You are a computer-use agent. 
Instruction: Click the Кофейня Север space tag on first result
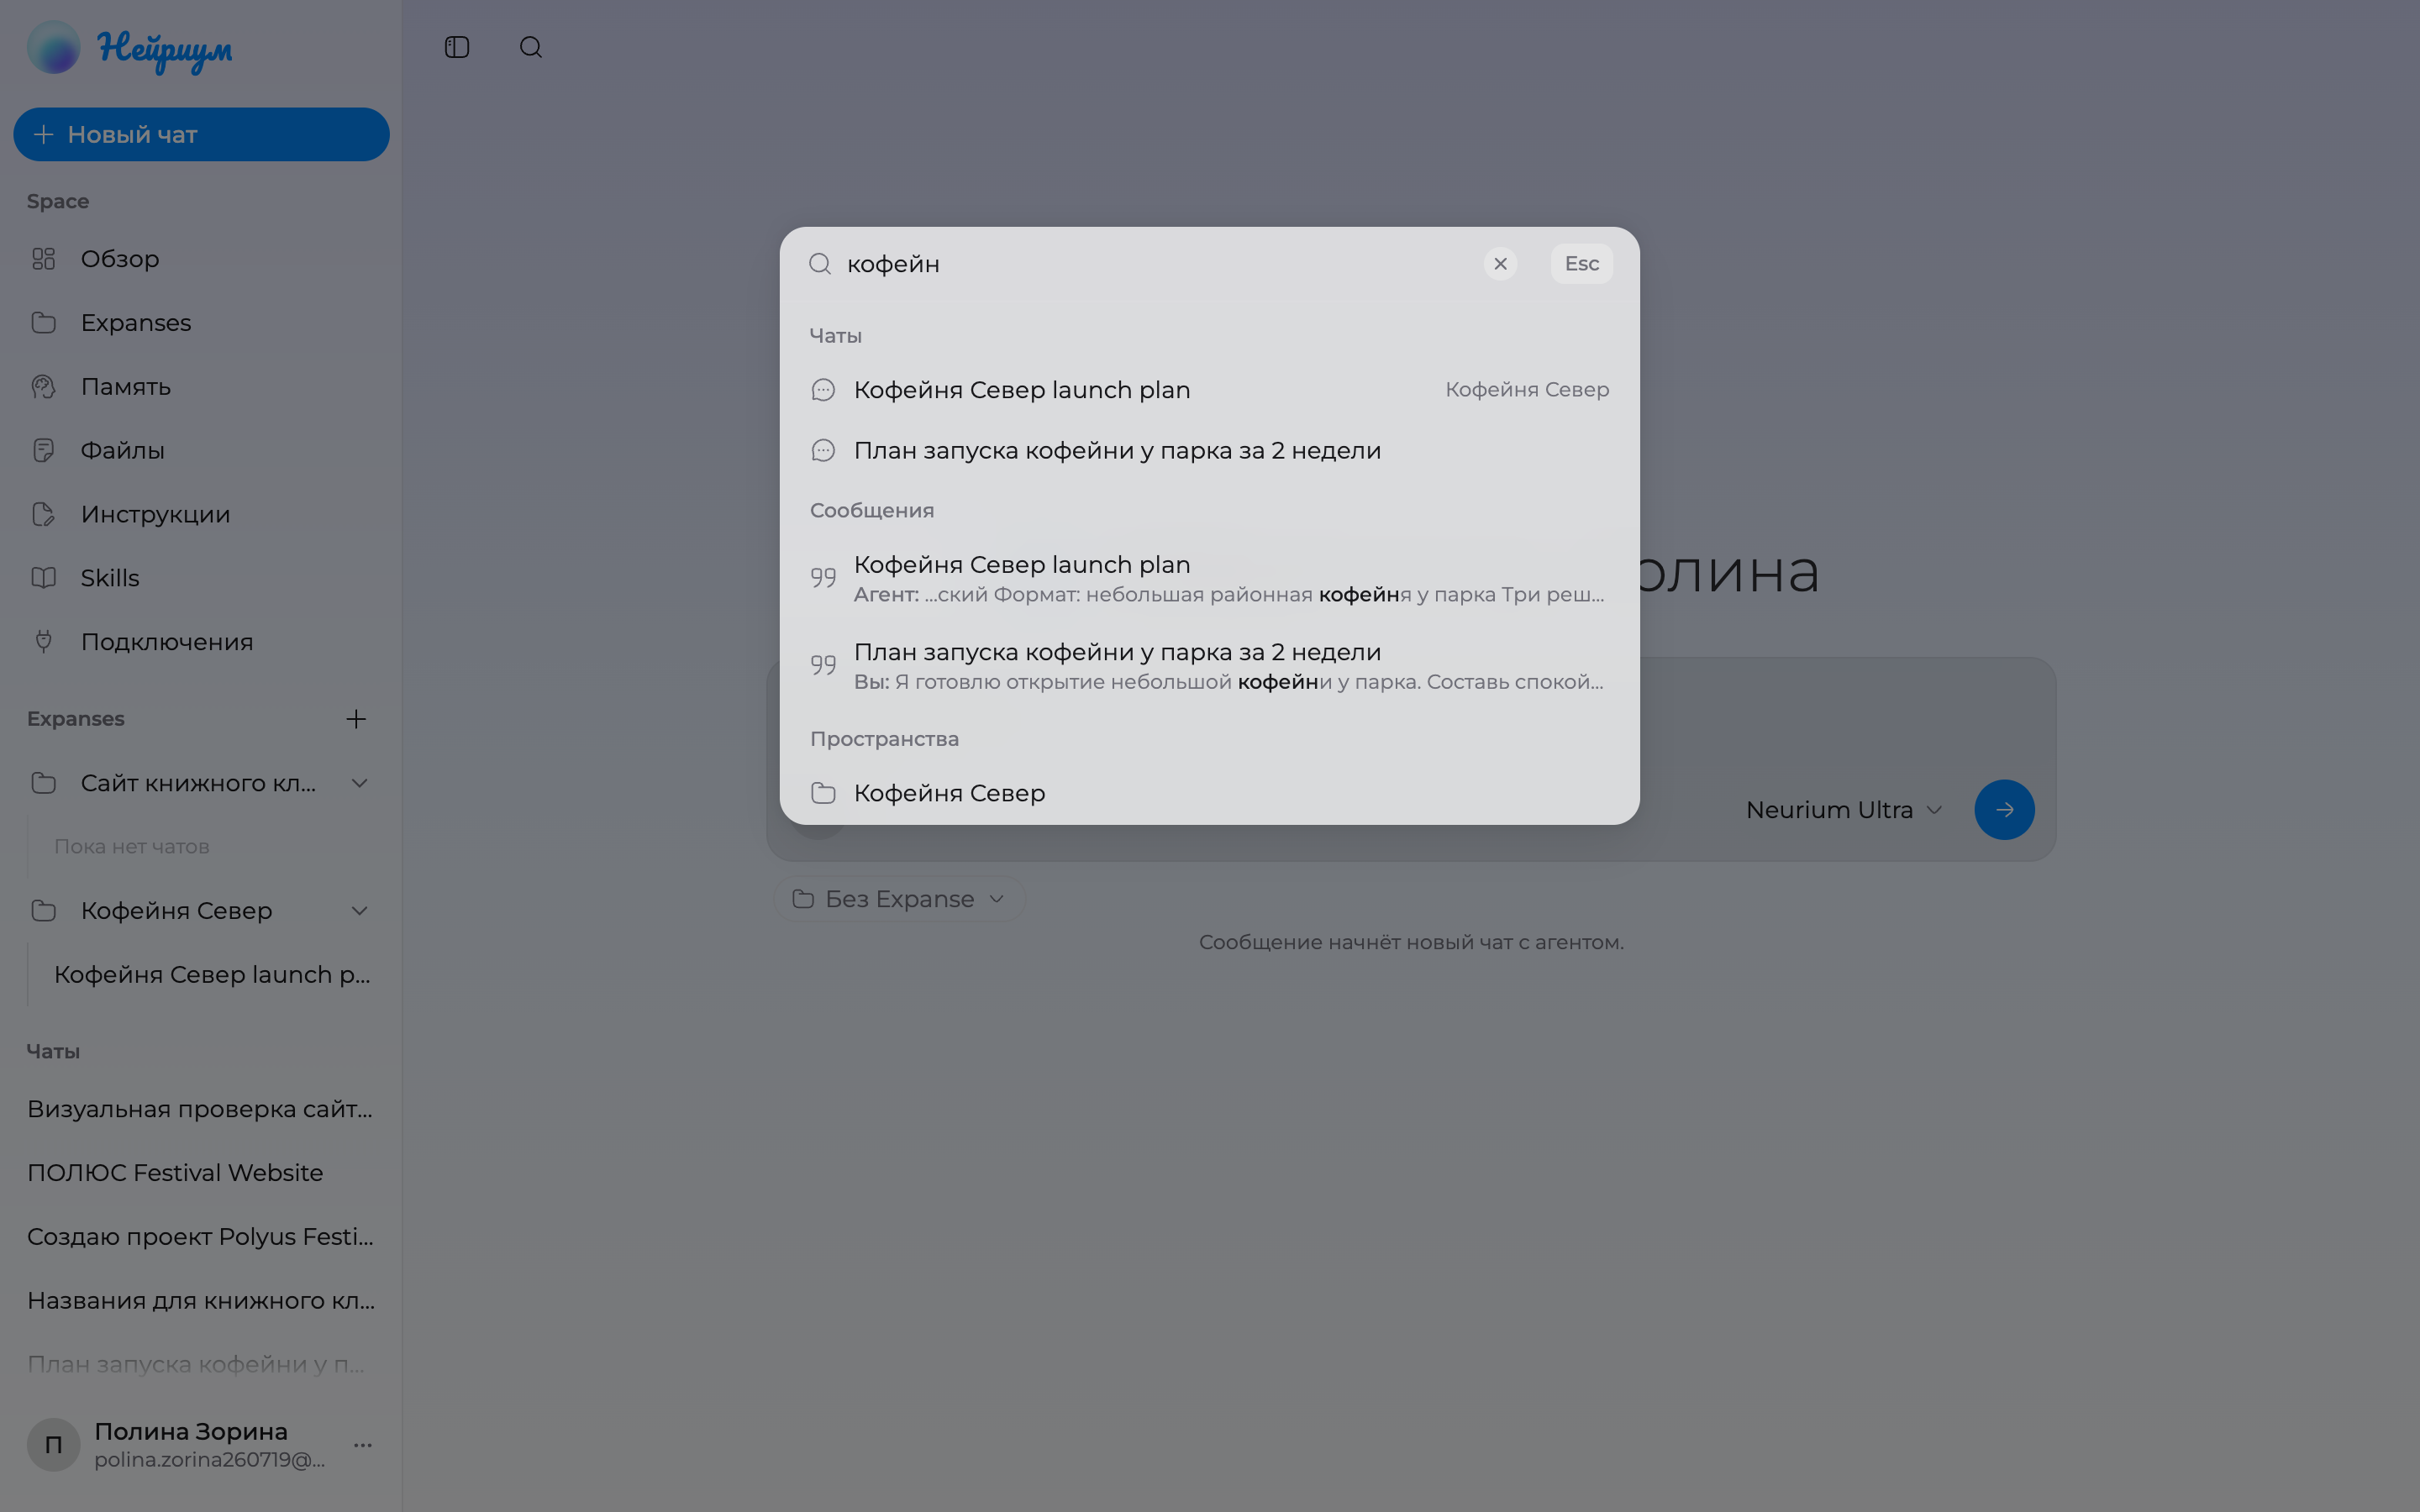coord(1527,390)
